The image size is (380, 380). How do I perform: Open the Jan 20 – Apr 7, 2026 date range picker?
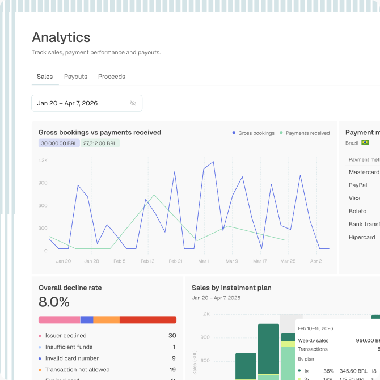[87, 103]
